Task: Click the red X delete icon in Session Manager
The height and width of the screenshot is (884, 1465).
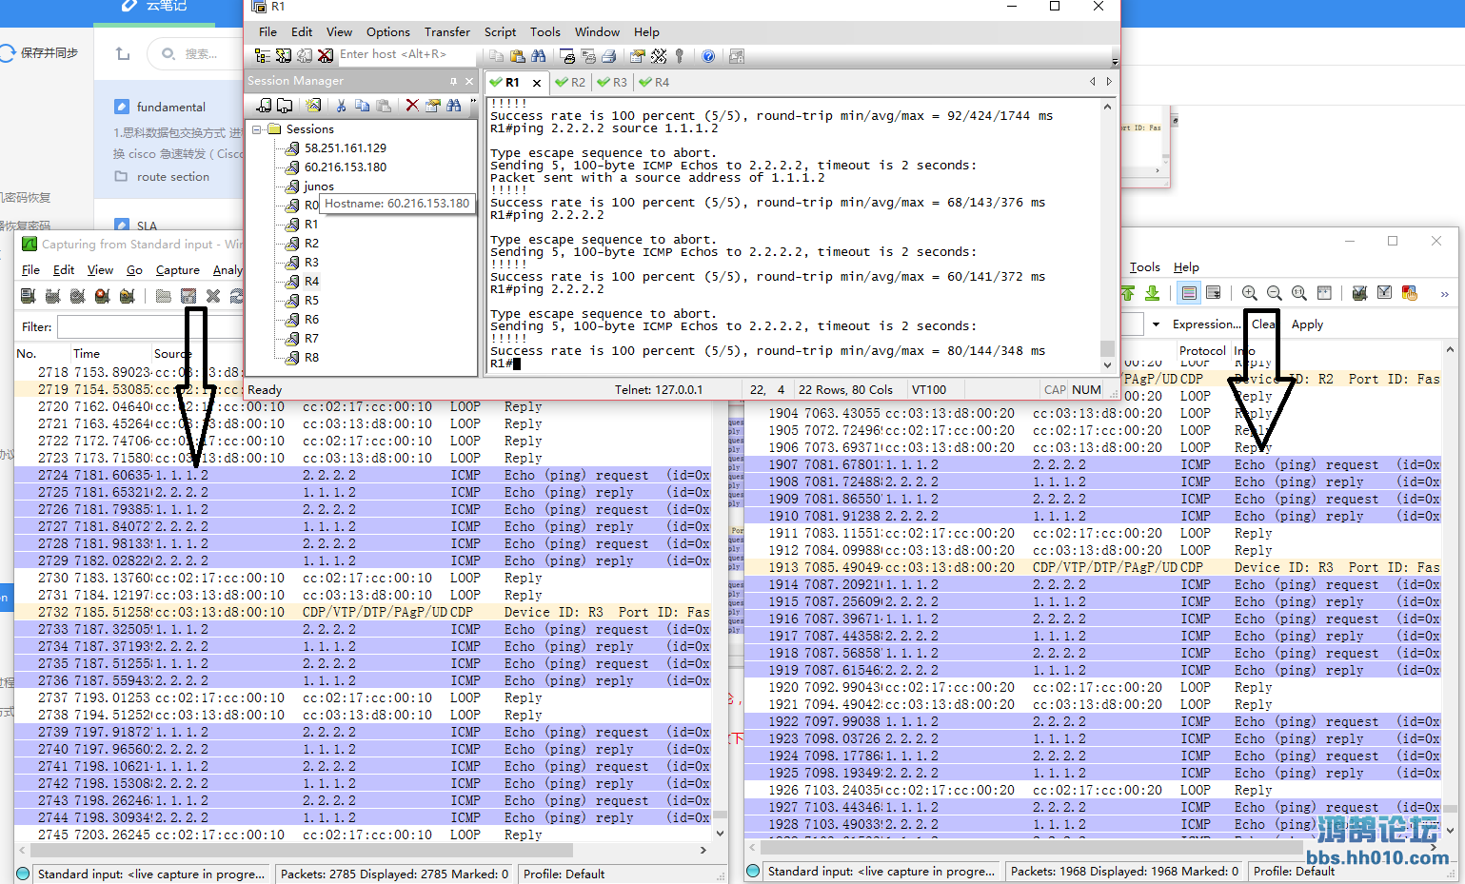Action: [x=412, y=106]
